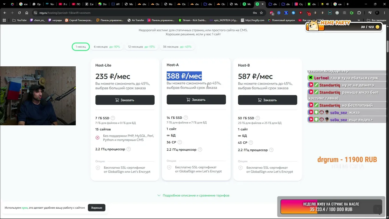Open the Chrome three-dot menu
This screenshot has height=219, width=389.
pos(384,13)
